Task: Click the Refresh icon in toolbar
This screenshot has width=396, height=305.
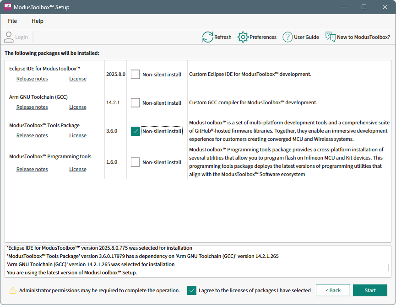Action: 208,37
